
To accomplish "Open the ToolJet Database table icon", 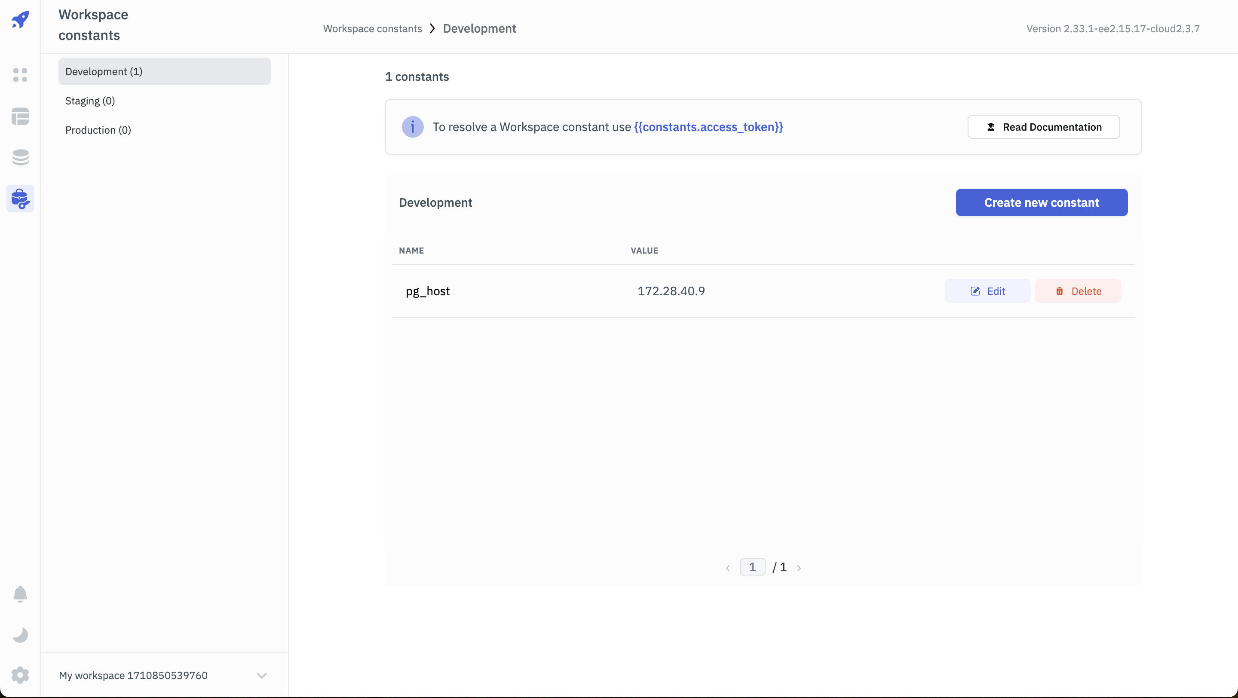I will click(x=20, y=116).
